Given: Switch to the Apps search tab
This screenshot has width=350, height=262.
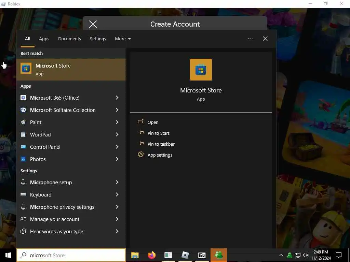Looking at the screenshot, I should pyautogui.click(x=44, y=39).
